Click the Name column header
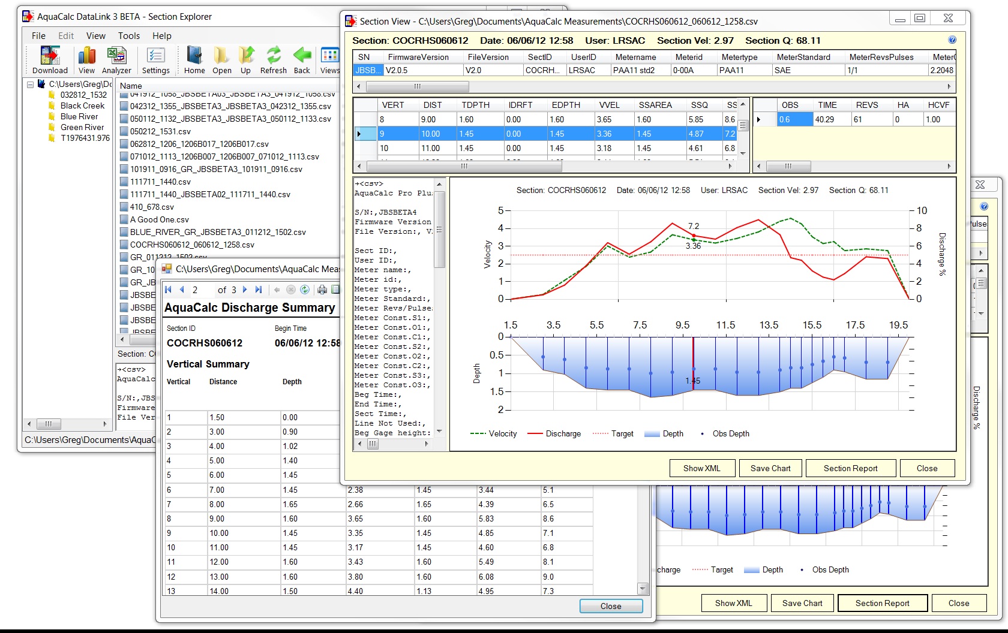1008x633 pixels. (x=131, y=86)
